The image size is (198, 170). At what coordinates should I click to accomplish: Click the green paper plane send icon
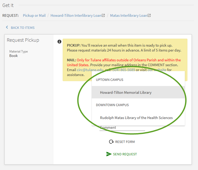pos(109,154)
